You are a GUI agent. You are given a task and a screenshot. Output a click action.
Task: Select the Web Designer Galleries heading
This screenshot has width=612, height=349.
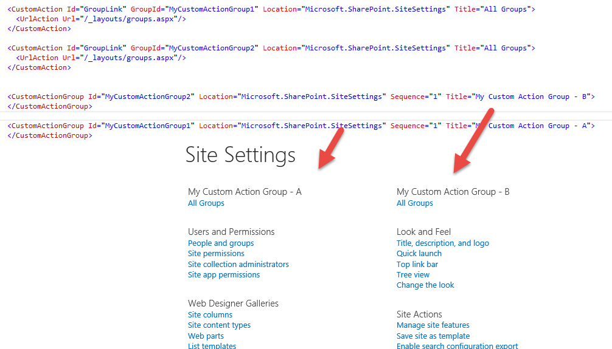coord(233,303)
